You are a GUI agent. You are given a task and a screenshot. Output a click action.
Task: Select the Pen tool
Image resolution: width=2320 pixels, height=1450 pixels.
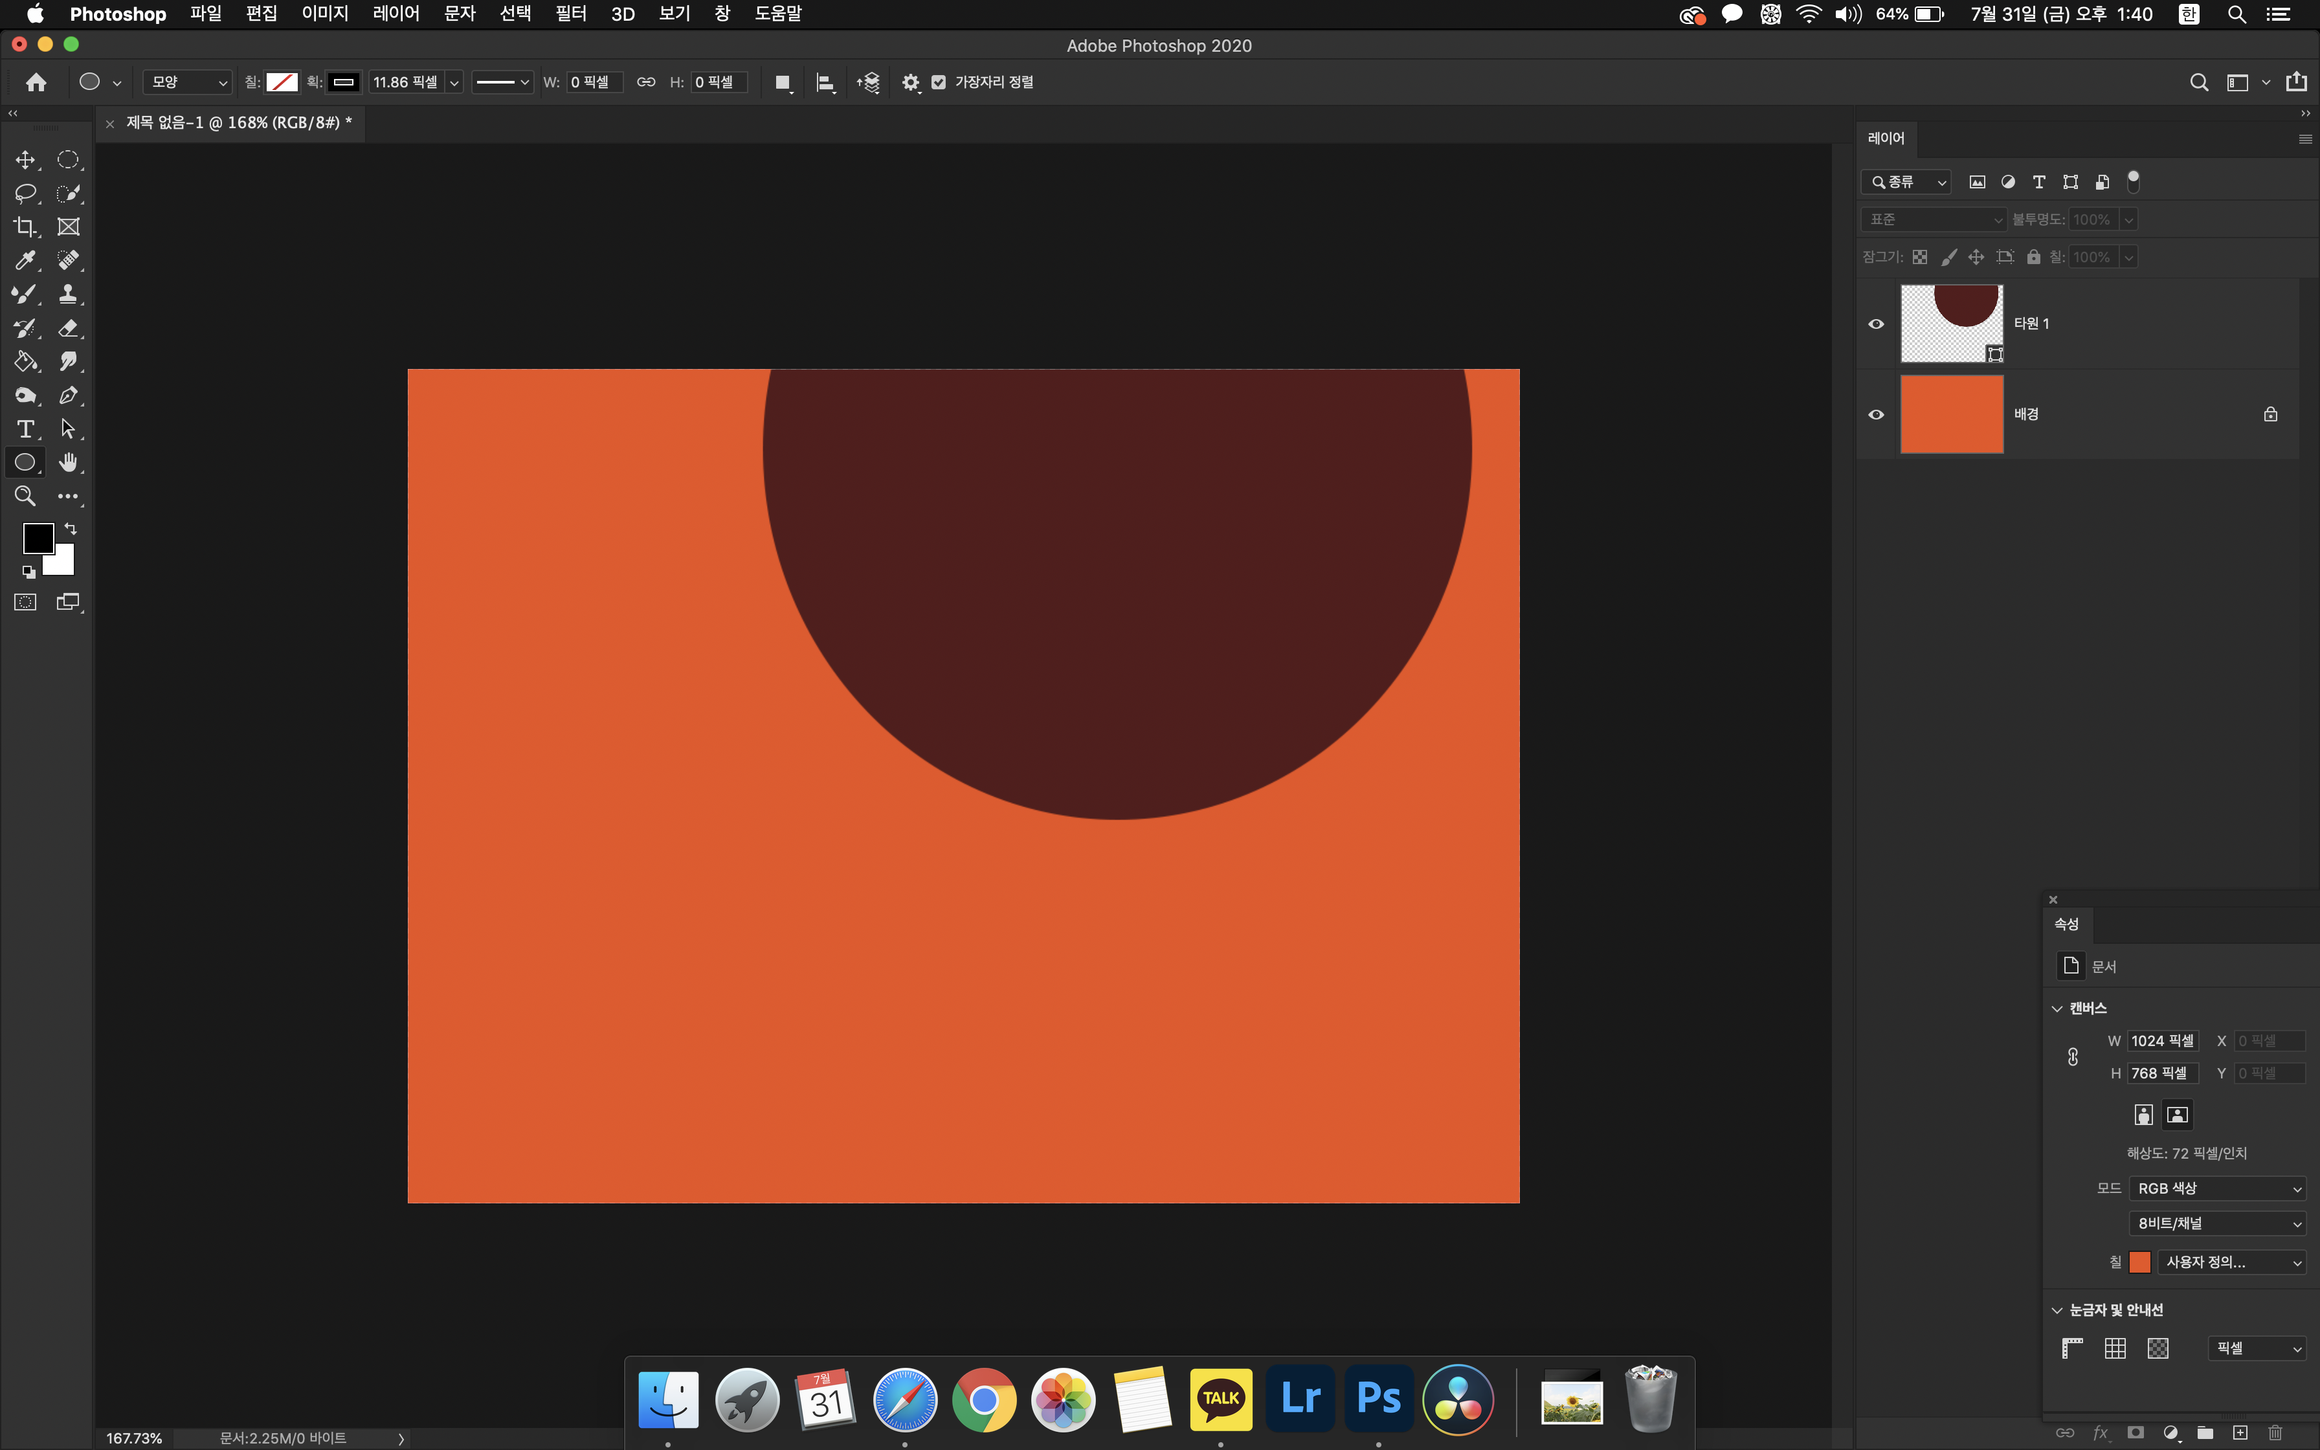coord(68,395)
